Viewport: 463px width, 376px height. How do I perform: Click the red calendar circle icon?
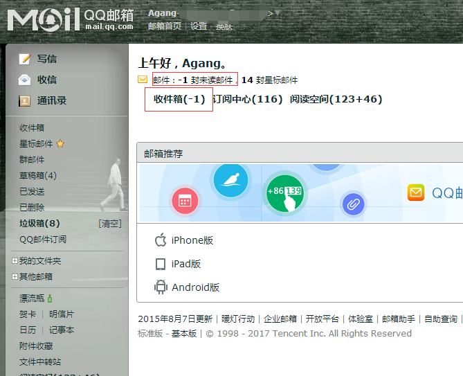click(x=185, y=201)
